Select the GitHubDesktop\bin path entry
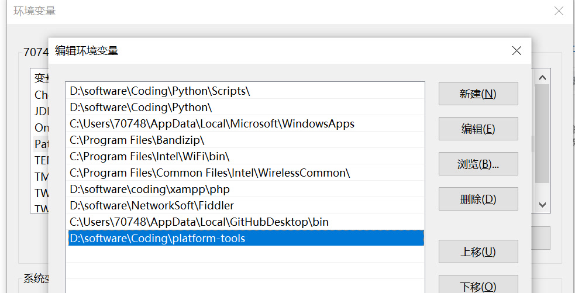The height and width of the screenshot is (293, 575). (x=199, y=222)
